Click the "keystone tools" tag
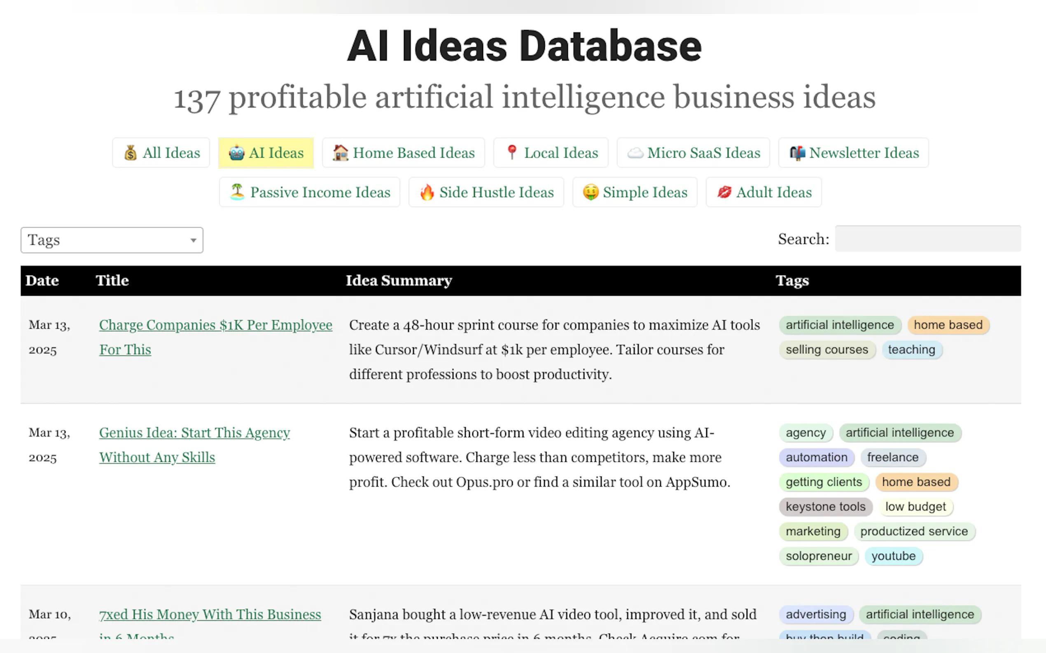The width and height of the screenshot is (1046, 653). pos(825,507)
